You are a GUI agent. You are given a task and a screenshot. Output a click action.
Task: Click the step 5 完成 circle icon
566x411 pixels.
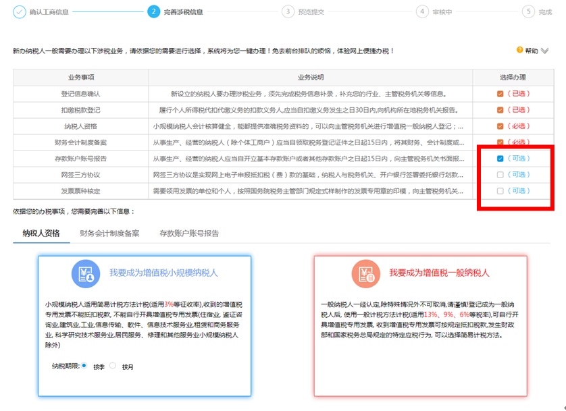coord(528,11)
